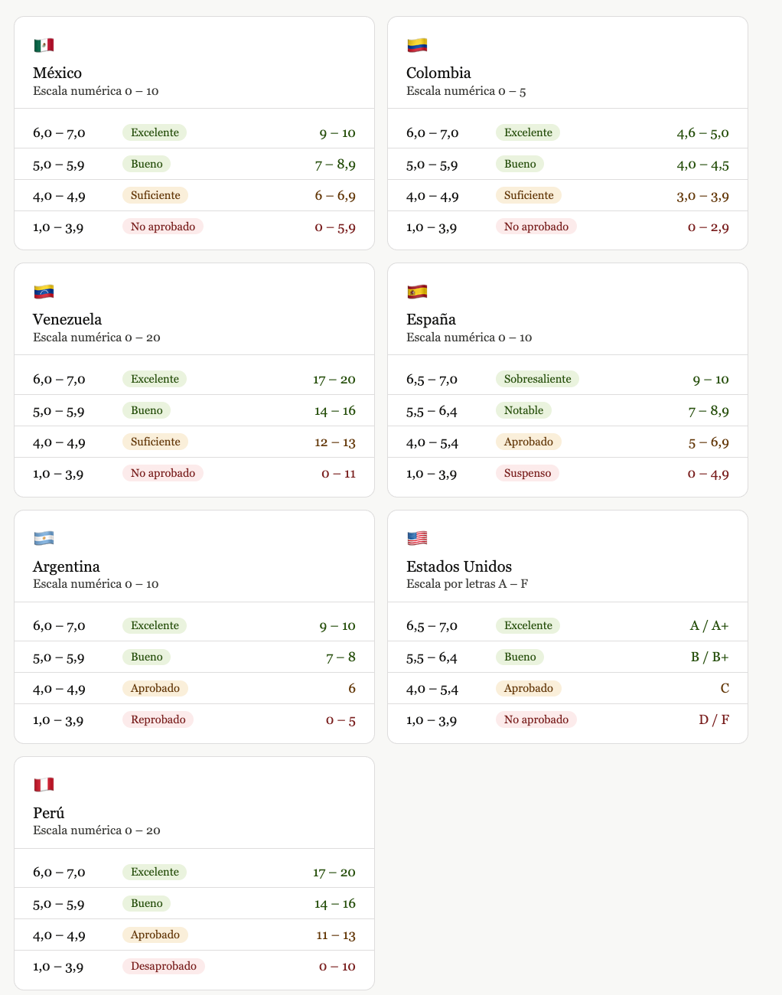Viewport: 782px width, 995px height.
Task: Click the Argentina flag icon
Action: coord(44,539)
